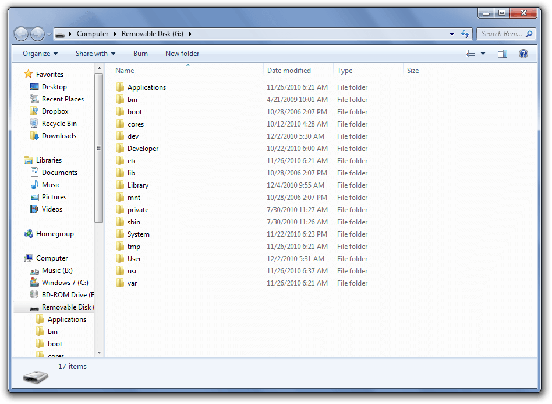
Task: Open the view options dropdown arrow
Action: (x=483, y=54)
